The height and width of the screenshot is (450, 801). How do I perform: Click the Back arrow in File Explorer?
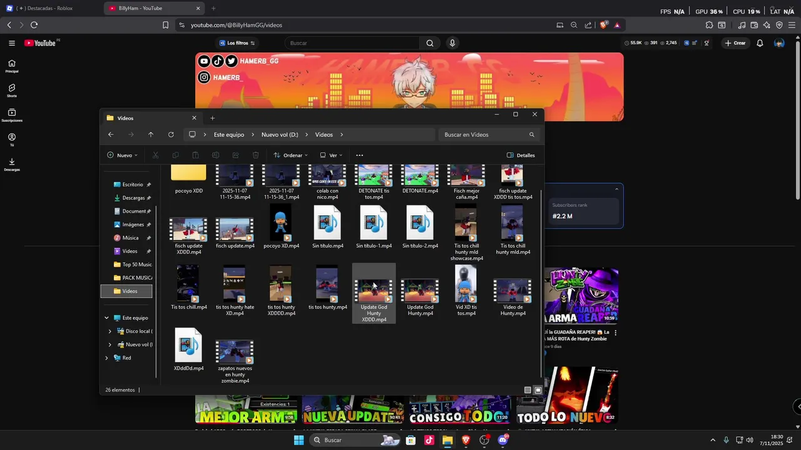pyautogui.click(x=111, y=134)
